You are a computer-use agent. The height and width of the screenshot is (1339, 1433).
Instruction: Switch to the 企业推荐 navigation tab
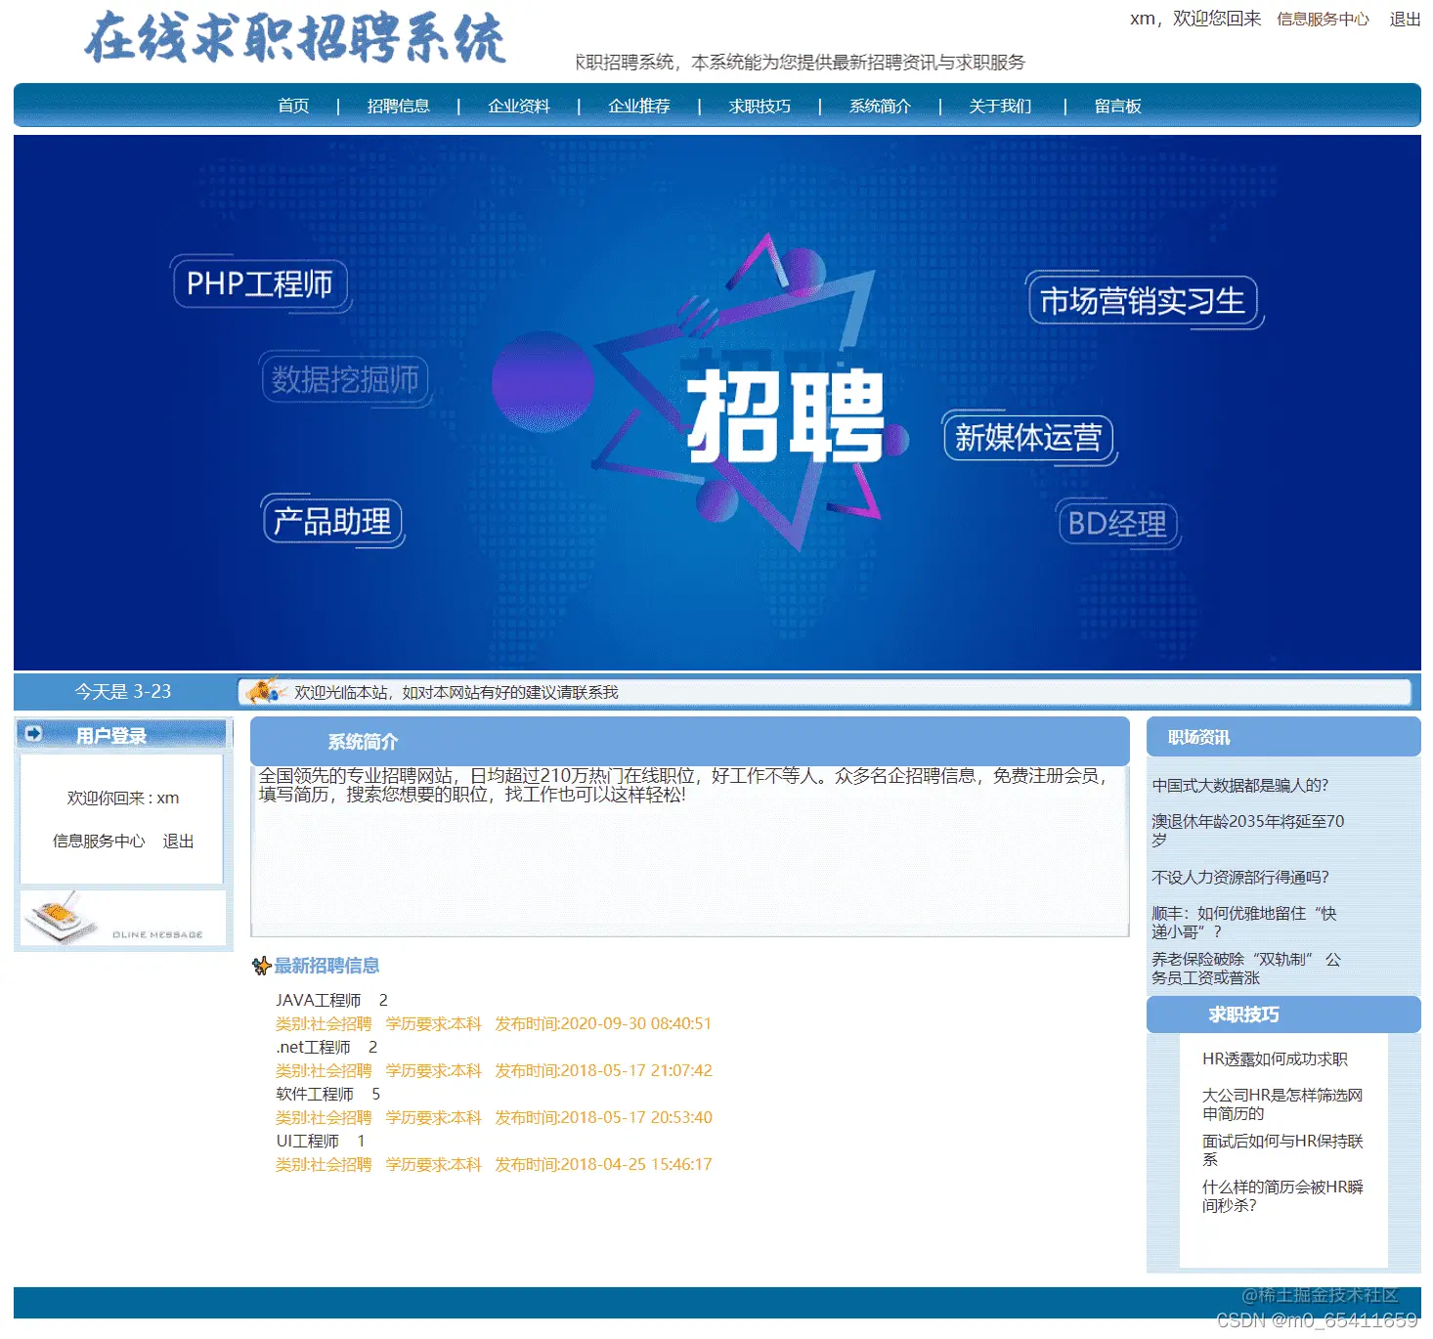pyautogui.click(x=640, y=106)
